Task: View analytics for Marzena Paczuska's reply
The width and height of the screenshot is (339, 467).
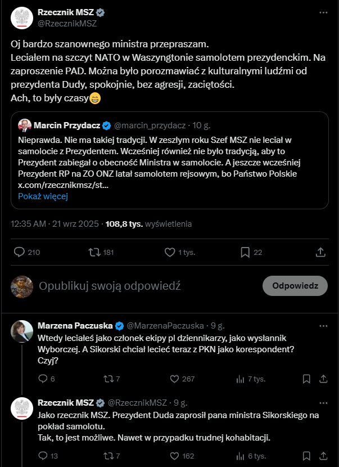Action: click(x=241, y=379)
